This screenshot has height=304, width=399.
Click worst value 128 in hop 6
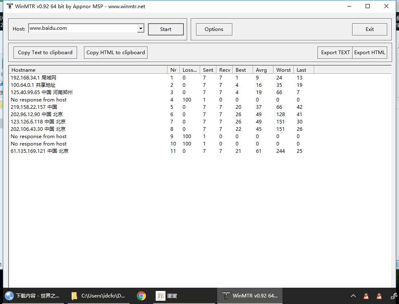281,115
